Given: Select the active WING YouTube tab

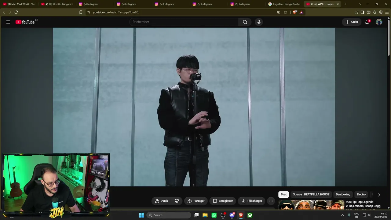Looking at the screenshot, I should click(323, 4).
